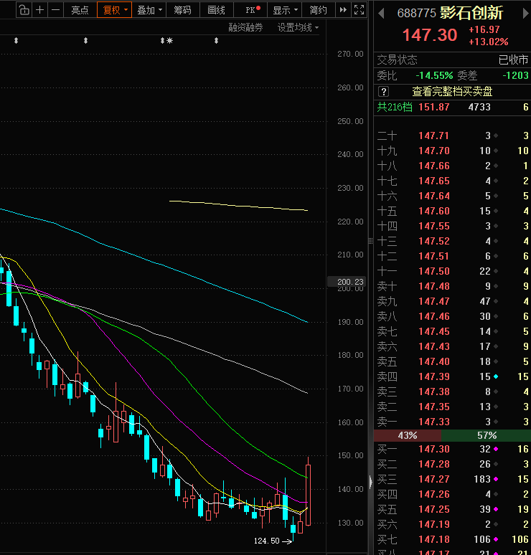Image resolution: width=531 pixels, height=555 pixels.
Task: Click the magenta diamond in 买三 row
Action: (x=496, y=479)
